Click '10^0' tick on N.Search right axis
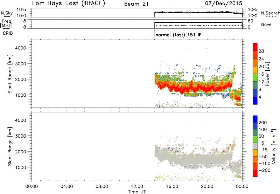This screenshot has height=194, width=280. tap(253, 16)
